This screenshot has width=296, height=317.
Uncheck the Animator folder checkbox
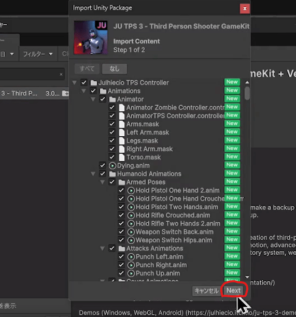coord(103,99)
